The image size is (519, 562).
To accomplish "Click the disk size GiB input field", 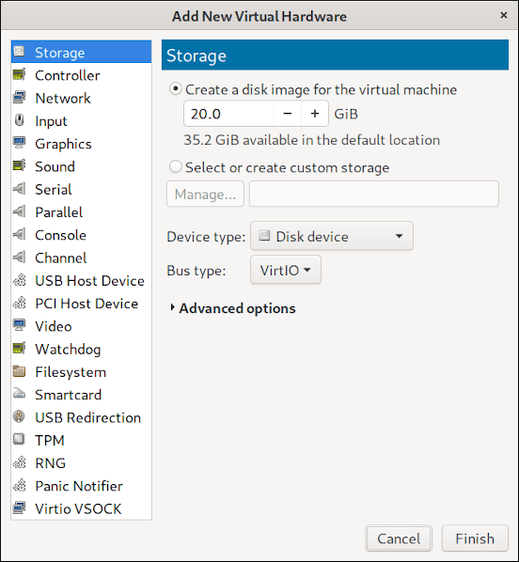I will point(228,114).
